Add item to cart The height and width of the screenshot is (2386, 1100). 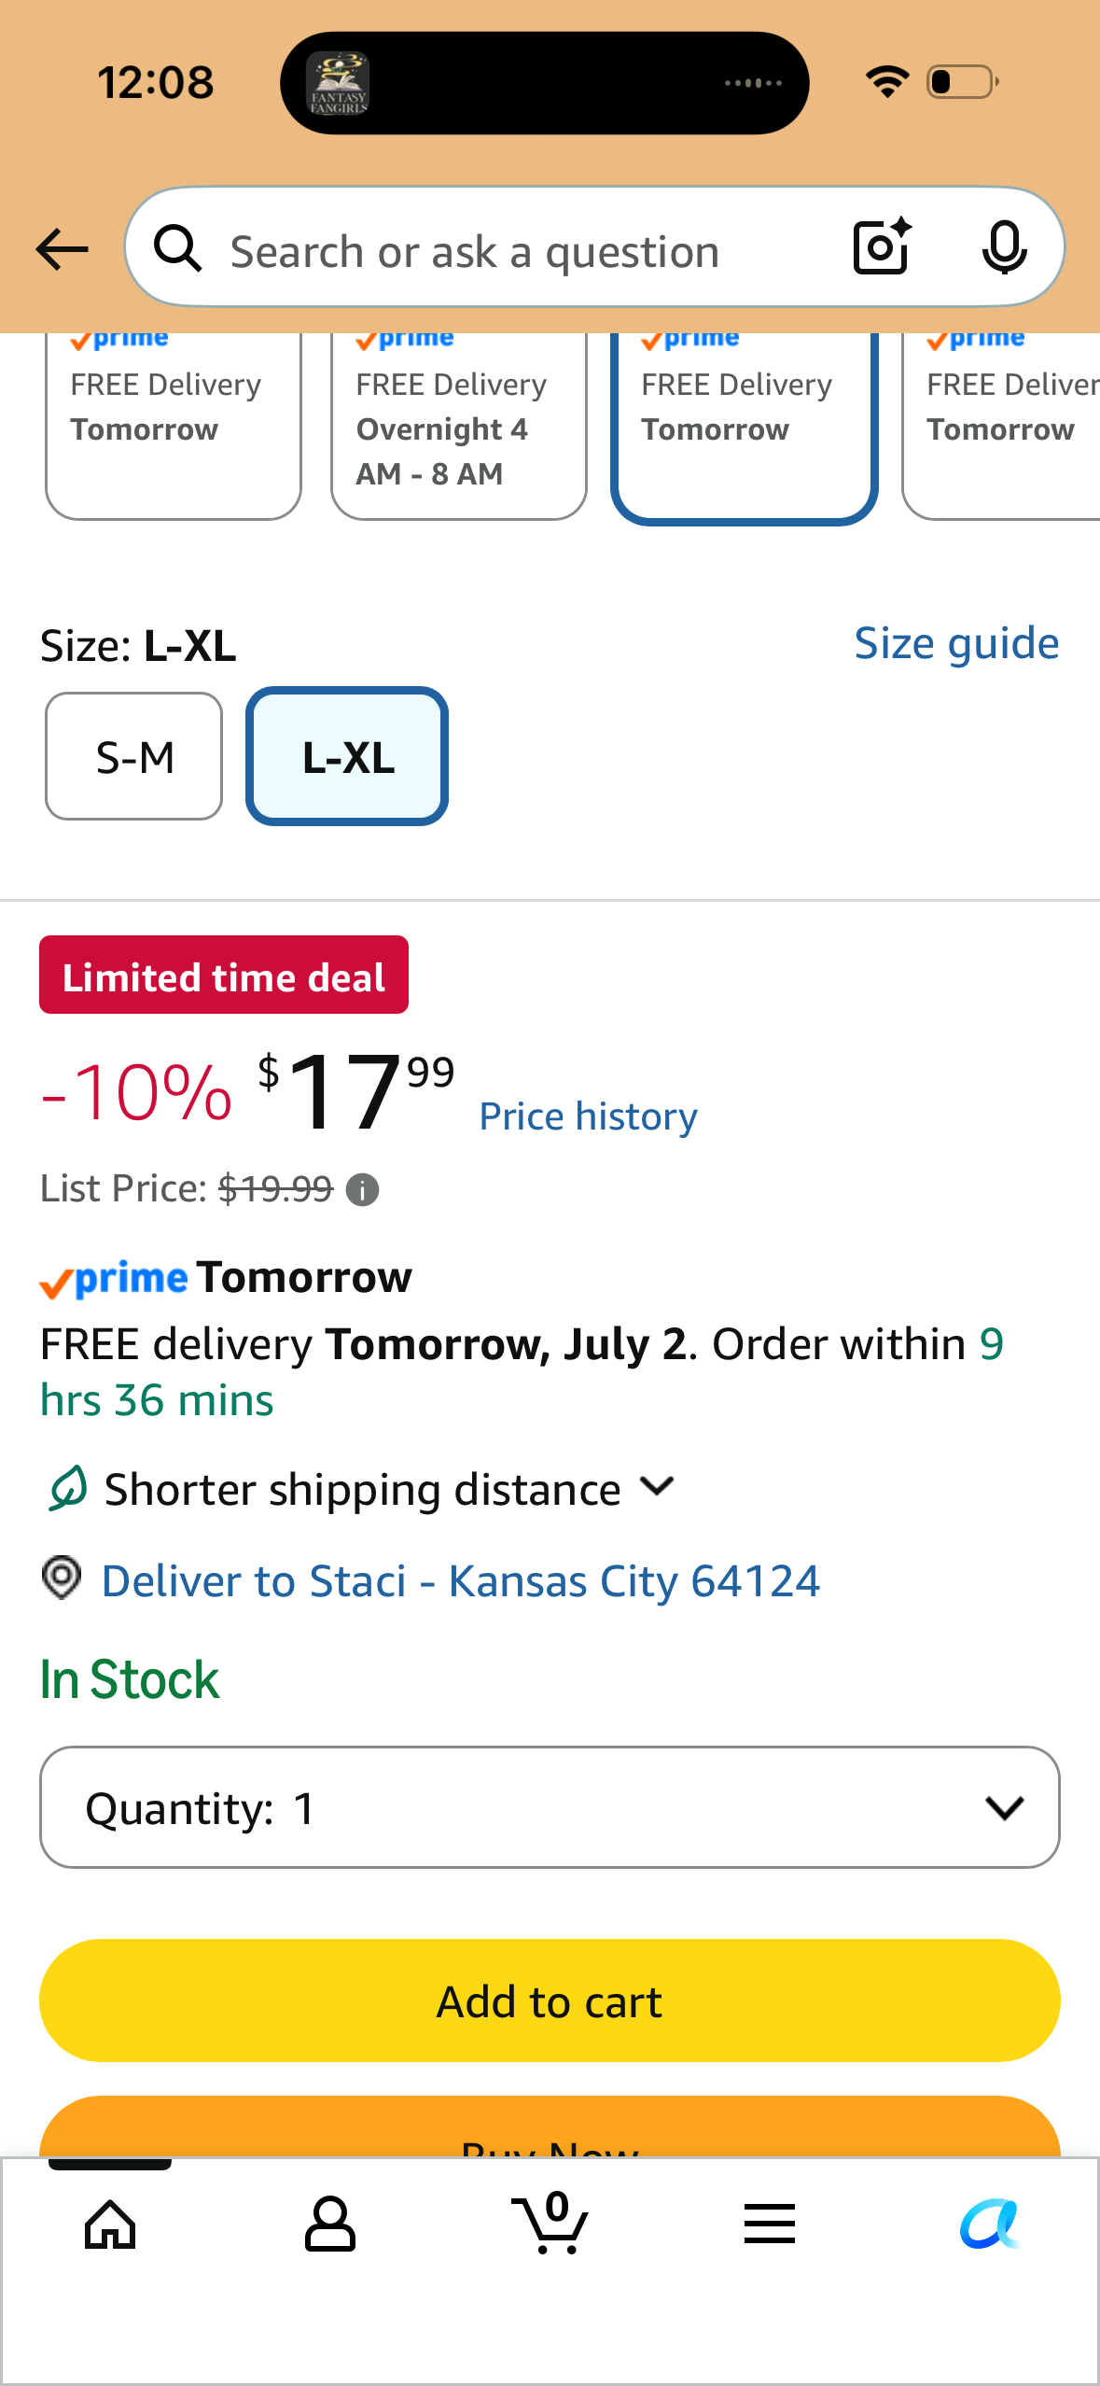(x=550, y=2000)
